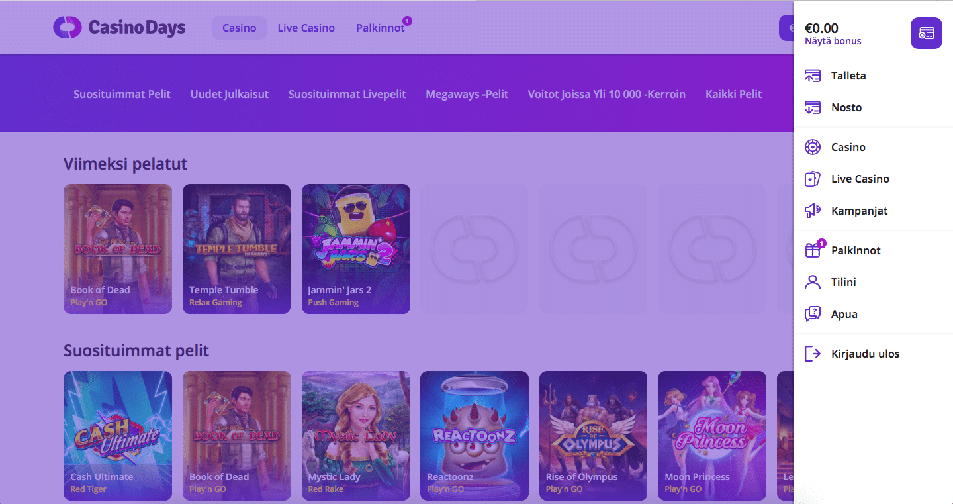This screenshot has height=504, width=953.
Task: Click the Kirjaudu ulos logout icon
Action: coord(813,354)
